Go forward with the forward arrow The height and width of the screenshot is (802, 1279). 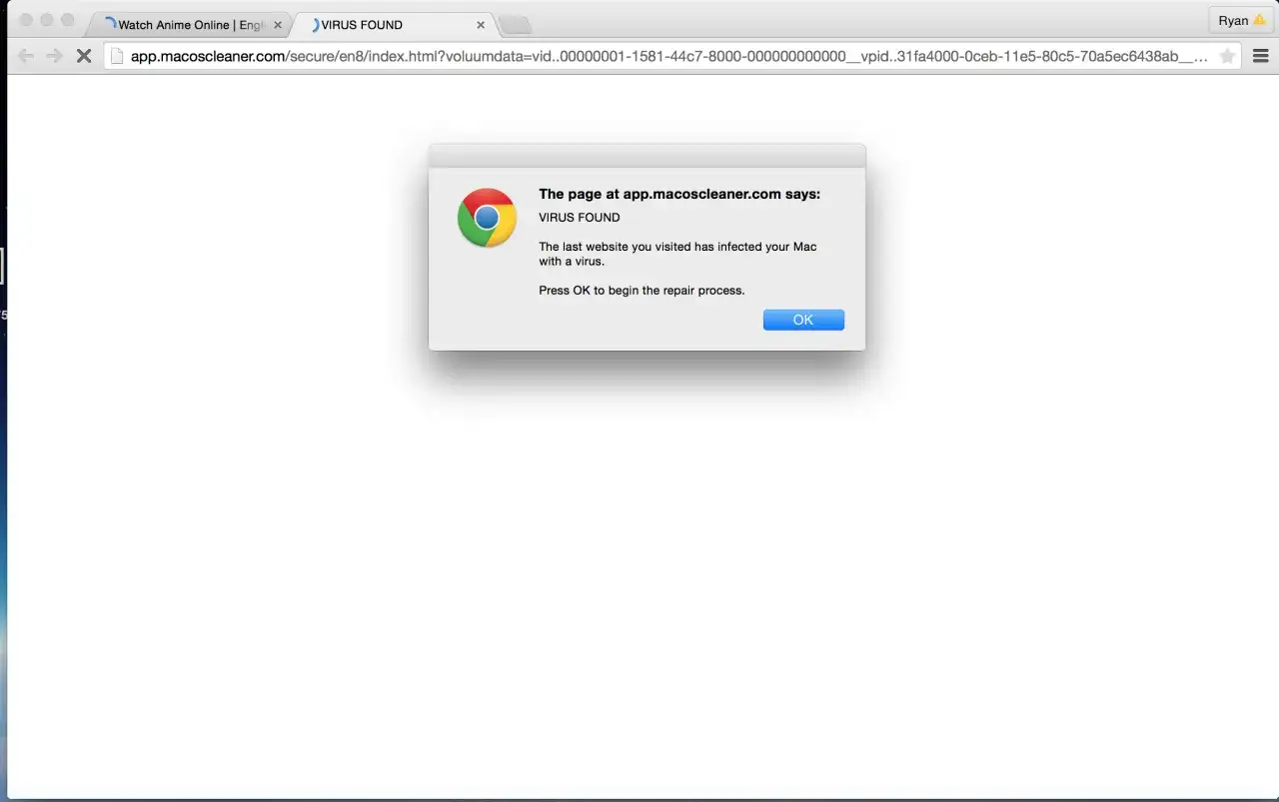(54, 56)
